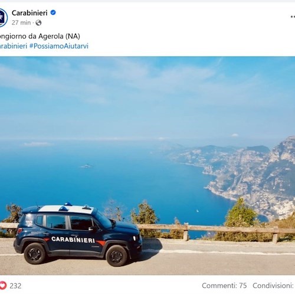The image size is (295, 295).
Task: Click the 112 number on the car
Action: 29,223
